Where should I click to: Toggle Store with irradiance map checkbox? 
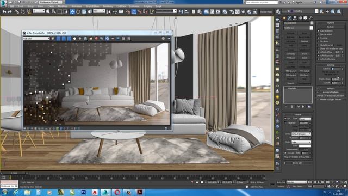[x=319, y=48]
